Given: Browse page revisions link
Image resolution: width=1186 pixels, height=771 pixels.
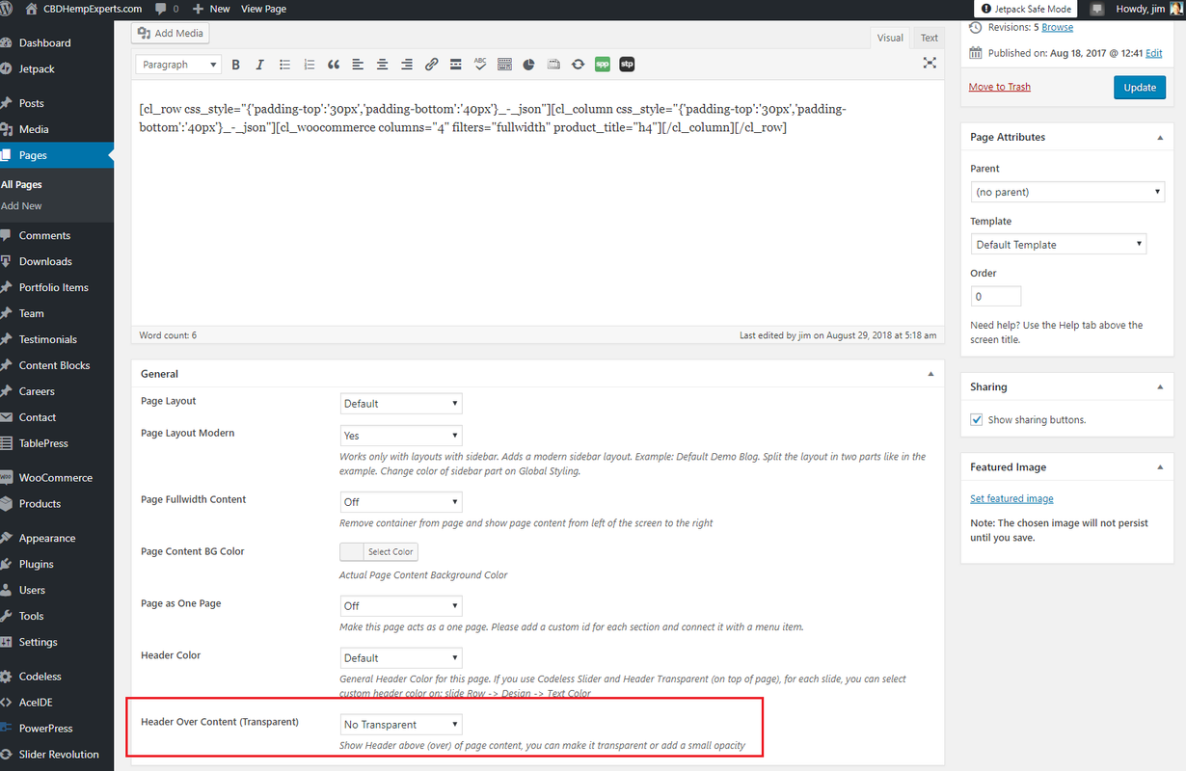Looking at the screenshot, I should pyautogui.click(x=1058, y=28).
